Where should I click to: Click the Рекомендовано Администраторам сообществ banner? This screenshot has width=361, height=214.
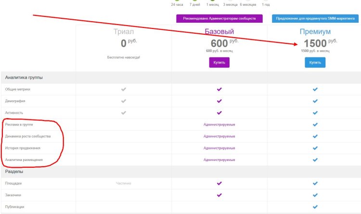pyautogui.click(x=219, y=19)
